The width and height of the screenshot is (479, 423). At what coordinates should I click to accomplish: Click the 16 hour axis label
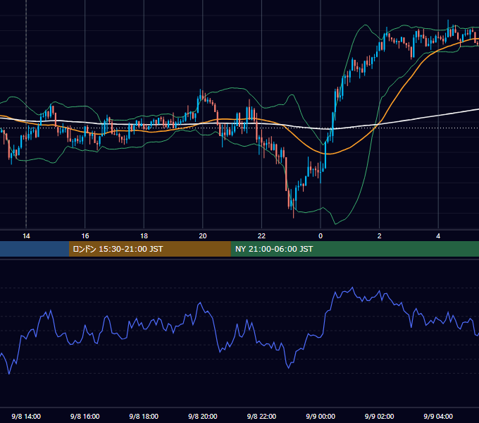85,236
